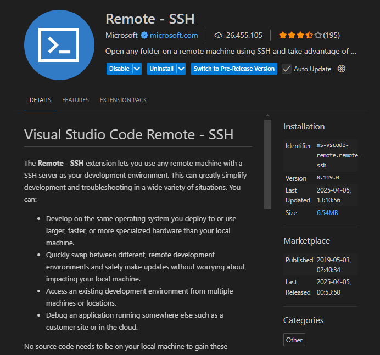Image resolution: width=380 pixels, height=355 pixels.
Task: Expand the Uninstall dropdown arrow
Action: click(181, 69)
